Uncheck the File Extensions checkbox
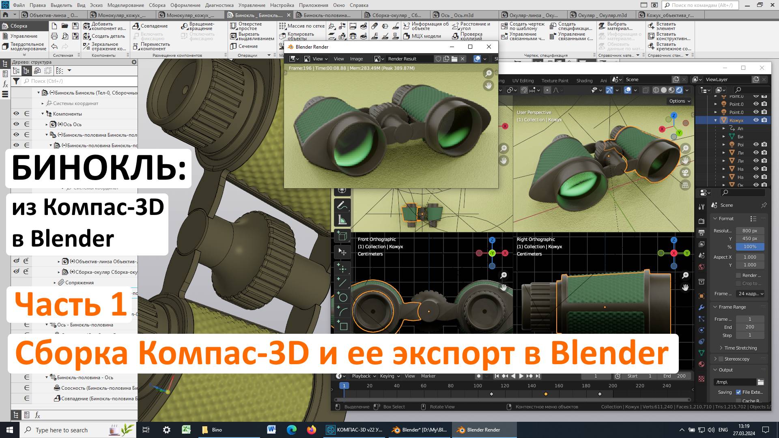The height and width of the screenshot is (438, 779). point(738,392)
